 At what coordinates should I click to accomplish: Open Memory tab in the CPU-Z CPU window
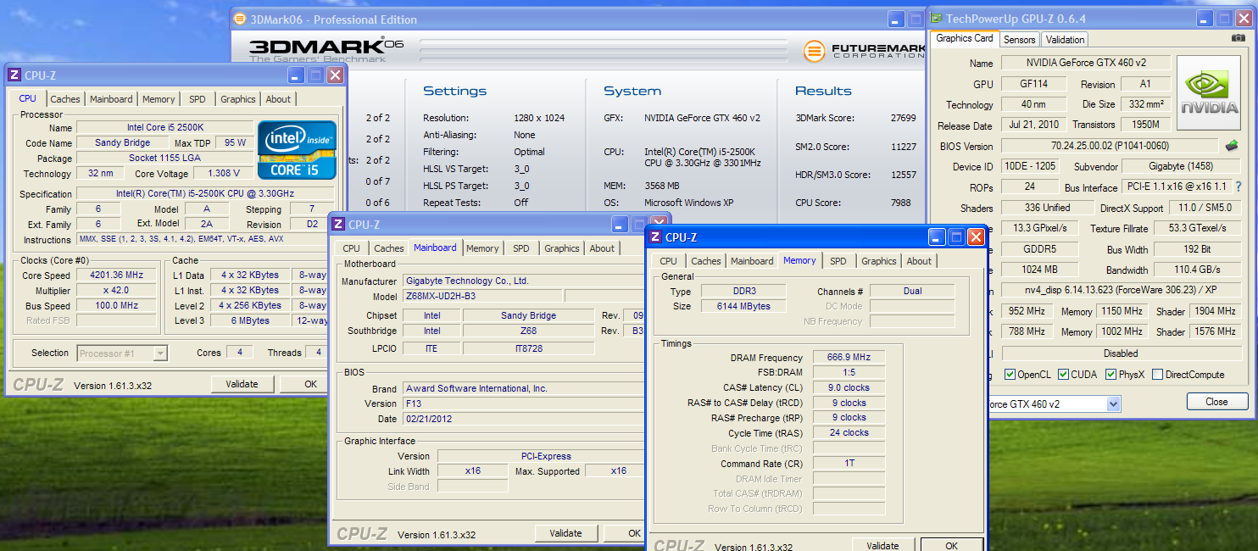pos(159,99)
